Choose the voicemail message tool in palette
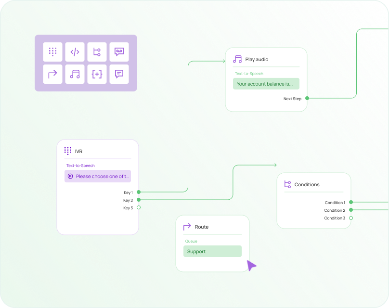Image resolution: width=389 pixels, height=308 pixels. [x=119, y=52]
